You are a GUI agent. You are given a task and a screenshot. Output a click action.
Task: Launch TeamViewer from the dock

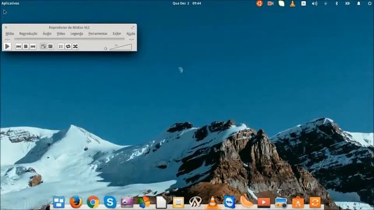230,202
